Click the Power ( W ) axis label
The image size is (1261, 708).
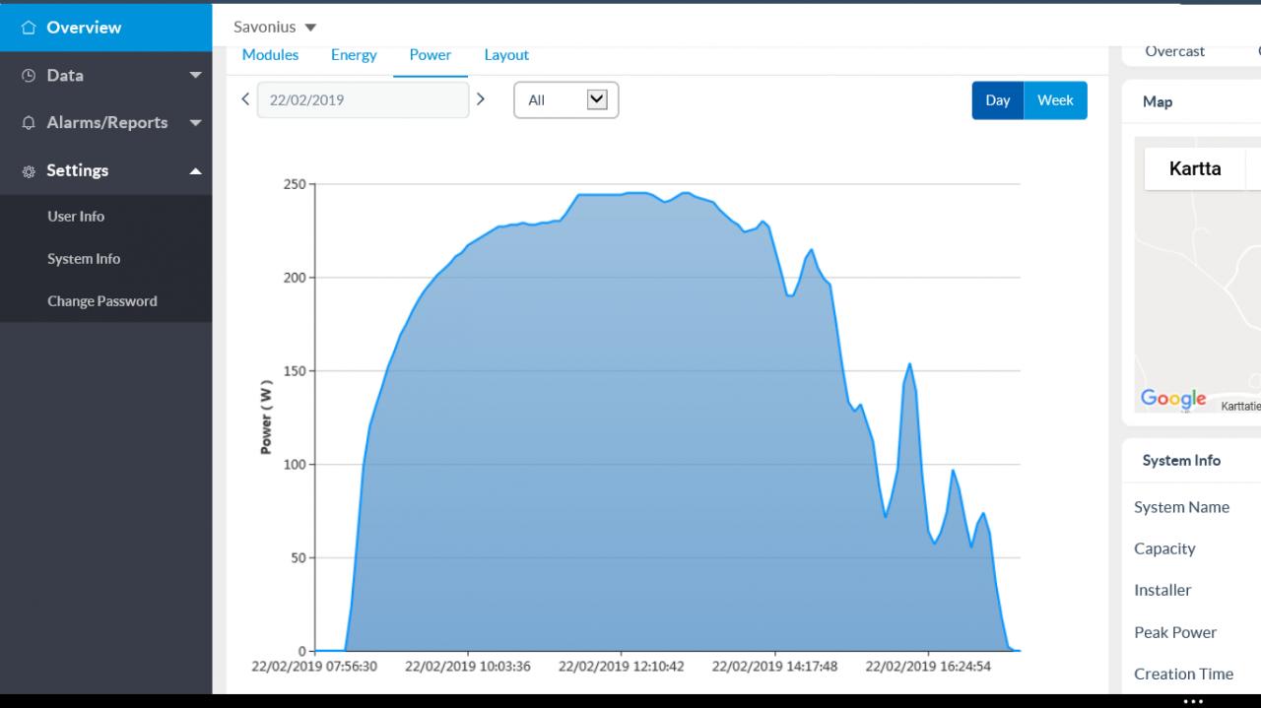266,418
